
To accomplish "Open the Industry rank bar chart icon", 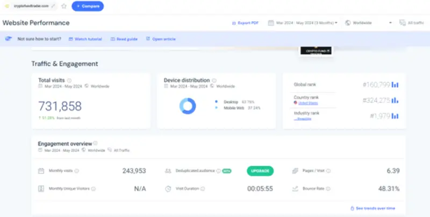I will pyautogui.click(x=395, y=115).
